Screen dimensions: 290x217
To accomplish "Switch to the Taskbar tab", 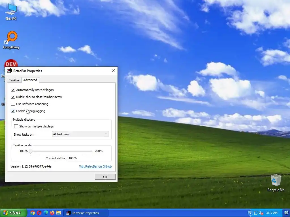I will click(x=14, y=80).
